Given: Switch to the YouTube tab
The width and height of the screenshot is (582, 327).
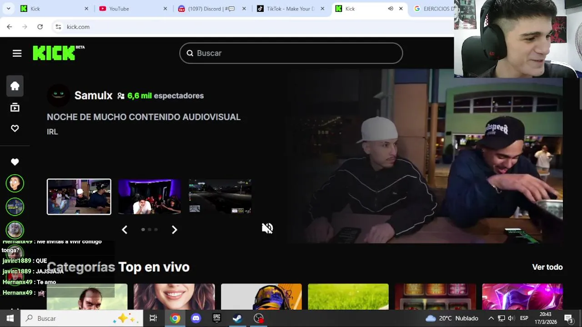Looking at the screenshot, I should click(x=133, y=9).
